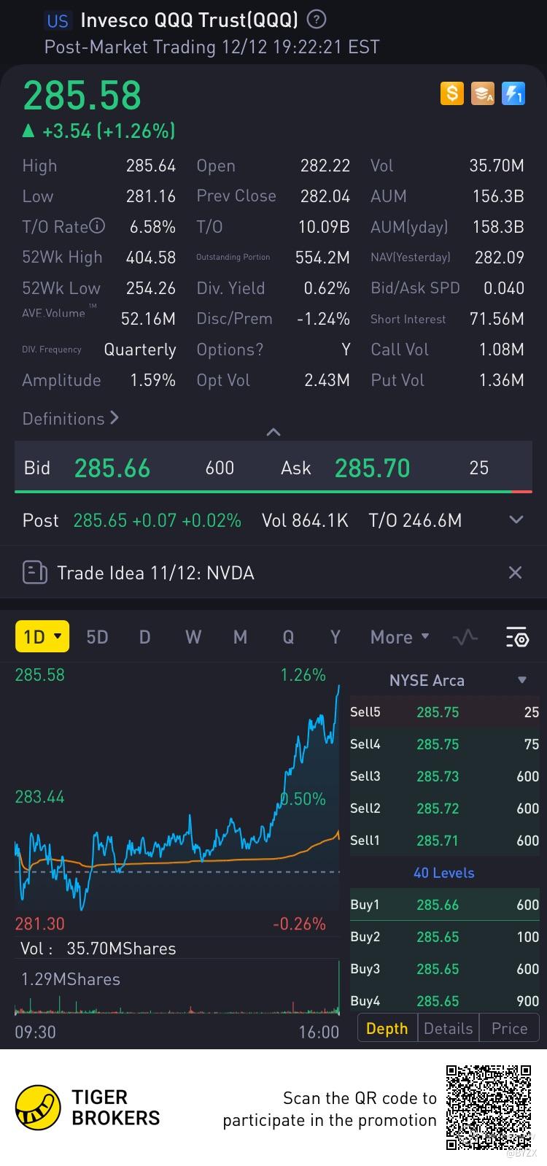The height and width of the screenshot is (1166, 547).
Task: Dismiss the Trade Idea NVDA banner
Action: (515, 573)
